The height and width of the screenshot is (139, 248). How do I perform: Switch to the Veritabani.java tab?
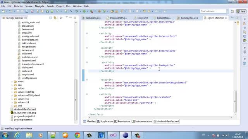91,18
